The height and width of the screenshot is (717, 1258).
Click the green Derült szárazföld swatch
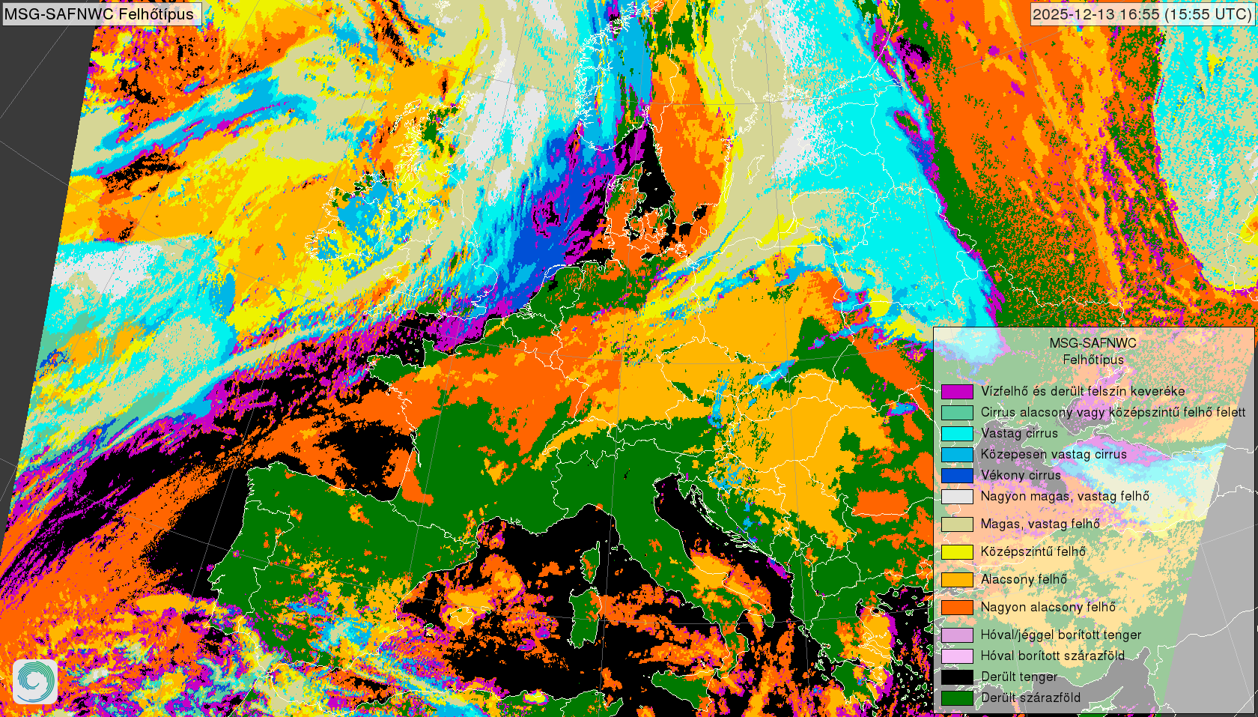pos(957,698)
